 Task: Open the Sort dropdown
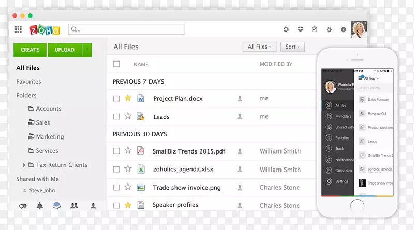[x=293, y=47]
